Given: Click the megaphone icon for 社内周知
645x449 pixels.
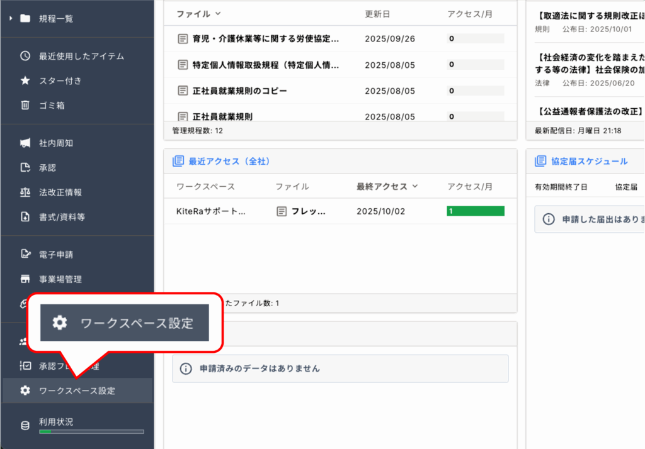Looking at the screenshot, I should click(x=25, y=143).
